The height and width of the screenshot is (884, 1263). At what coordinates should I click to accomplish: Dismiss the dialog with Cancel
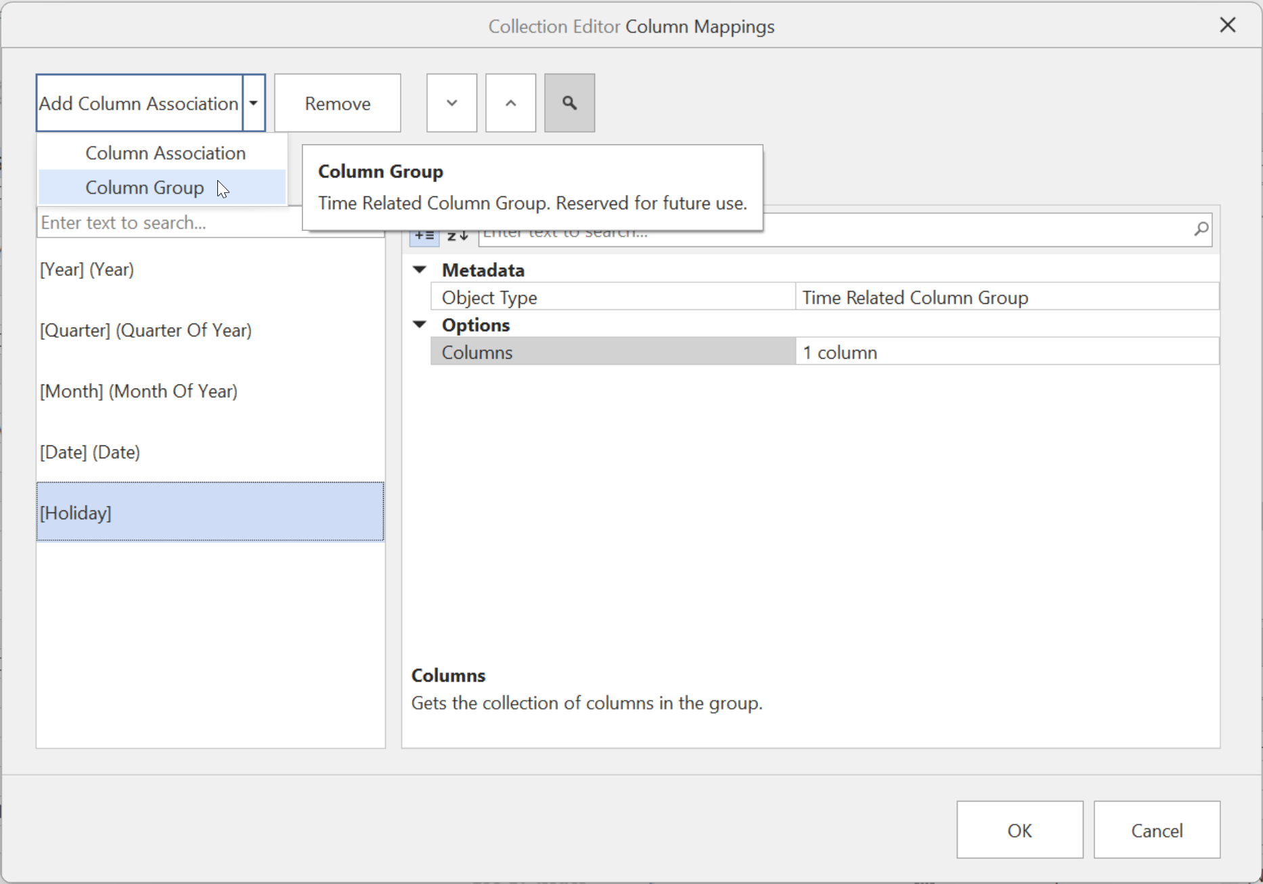[x=1157, y=830]
